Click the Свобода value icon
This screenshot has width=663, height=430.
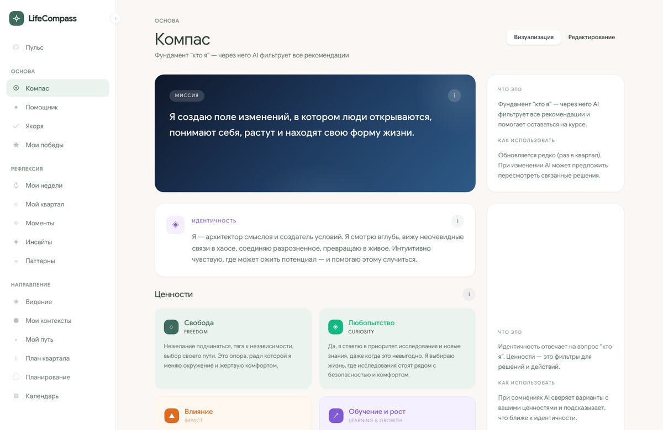[171, 327]
